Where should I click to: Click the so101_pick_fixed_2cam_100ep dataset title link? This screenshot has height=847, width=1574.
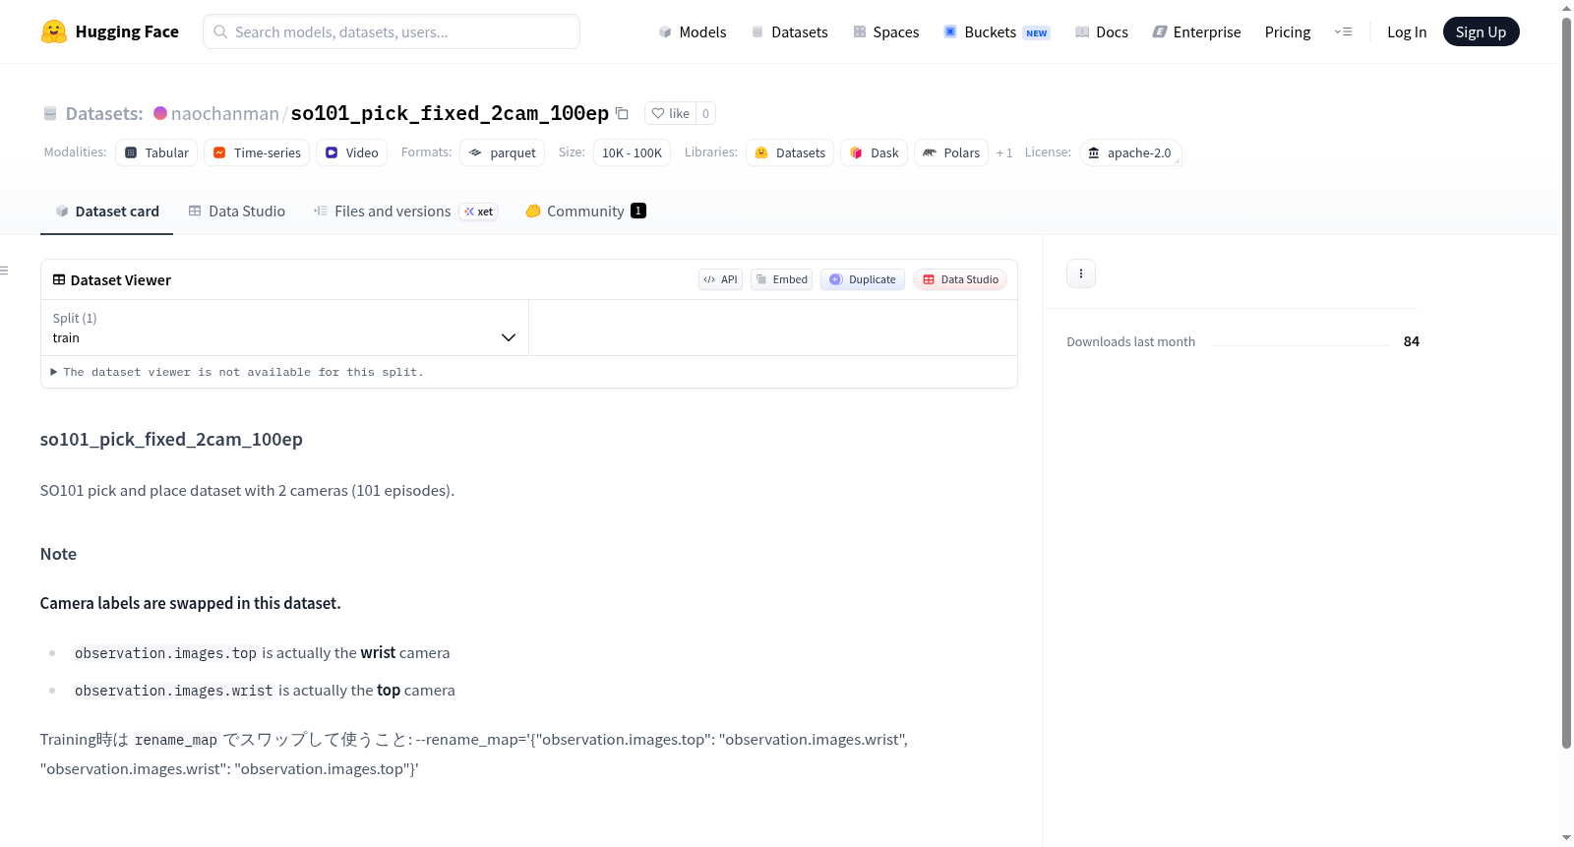pos(450,113)
